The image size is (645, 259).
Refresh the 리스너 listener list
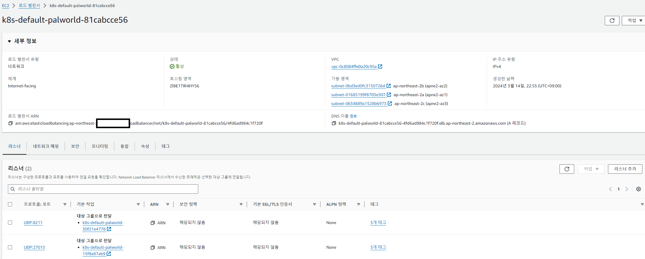(567, 169)
